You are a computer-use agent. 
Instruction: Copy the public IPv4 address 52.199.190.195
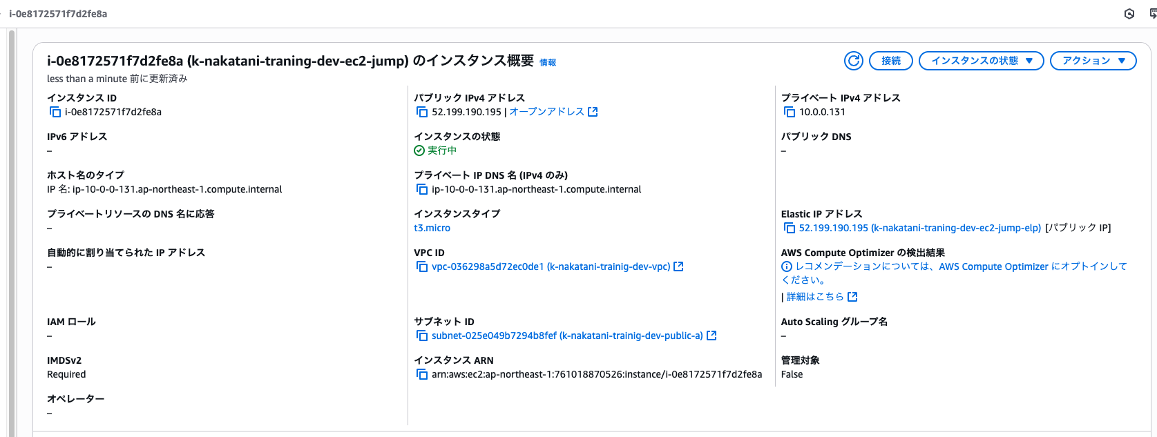coord(422,112)
